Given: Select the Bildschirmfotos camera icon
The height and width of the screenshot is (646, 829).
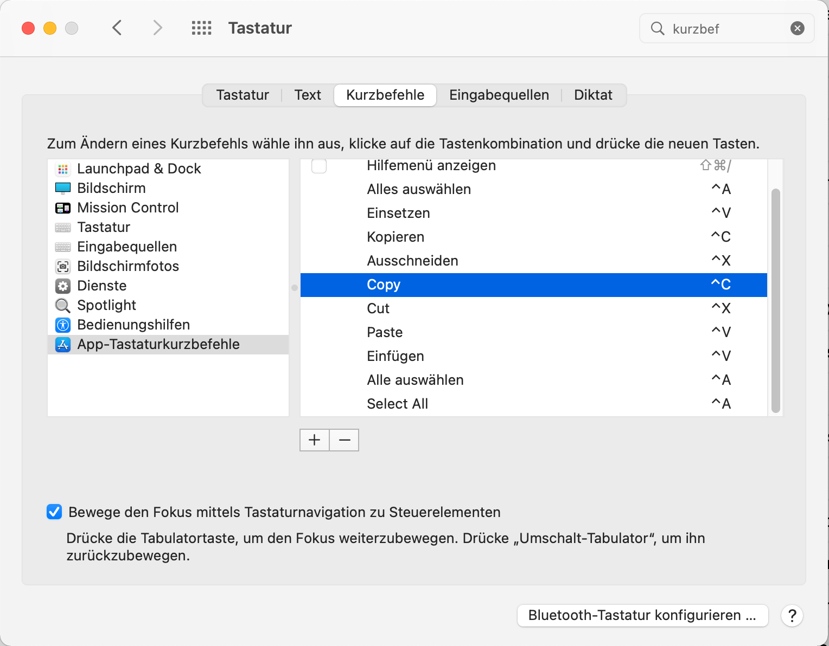Looking at the screenshot, I should coord(63,266).
